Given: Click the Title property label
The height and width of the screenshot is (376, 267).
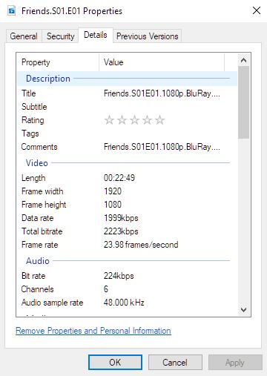Looking at the screenshot, I should point(29,93).
